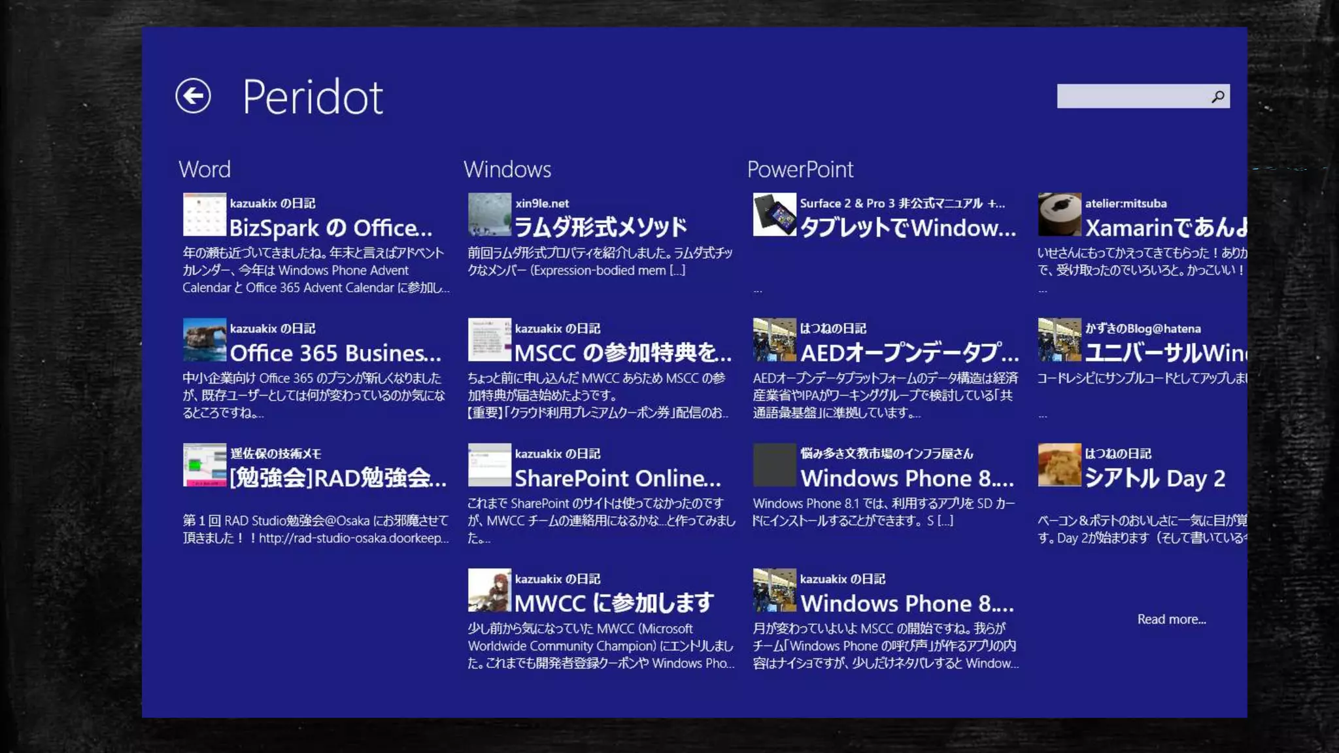
Task: Open MSCC の参加特典 article thumbnail
Action: (x=490, y=340)
